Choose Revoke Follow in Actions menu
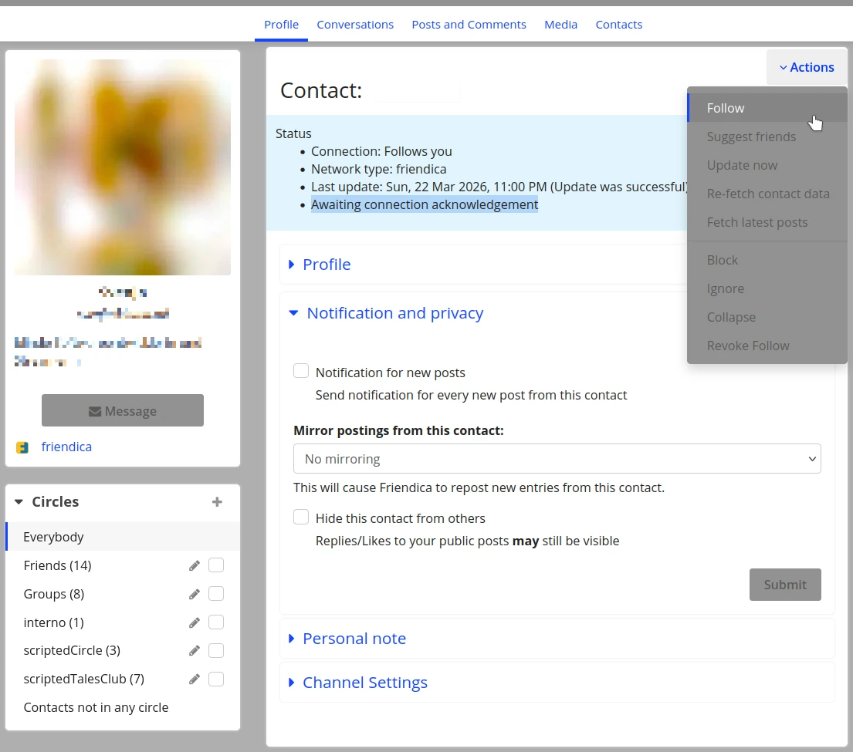Viewport: 853px width, 752px height. (748, 346)
